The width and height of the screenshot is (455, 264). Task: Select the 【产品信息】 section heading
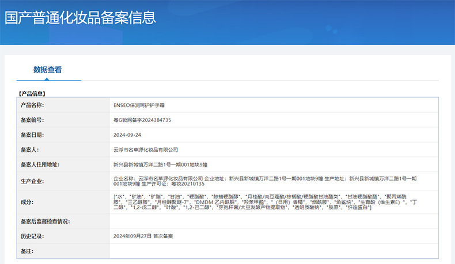coord(32,94)
